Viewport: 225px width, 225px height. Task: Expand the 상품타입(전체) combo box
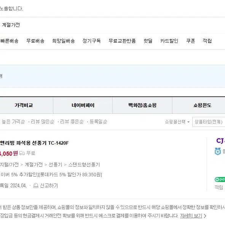point(209,122)
